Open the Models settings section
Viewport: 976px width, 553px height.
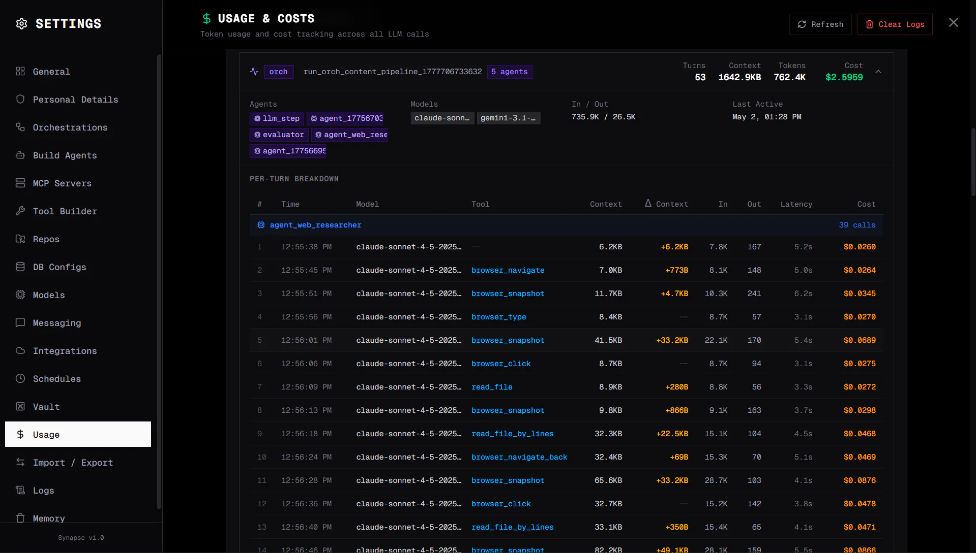[78, 295]
